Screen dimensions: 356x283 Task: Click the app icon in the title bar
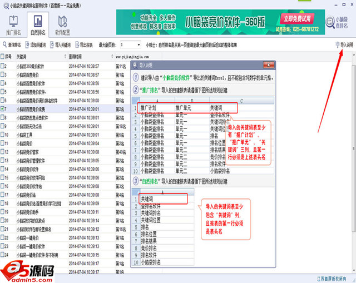pos(6,6)
